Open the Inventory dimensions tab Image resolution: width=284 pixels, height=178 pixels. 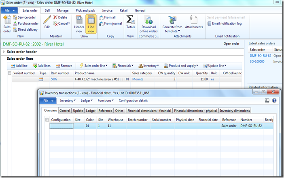(x=235, y=110)
